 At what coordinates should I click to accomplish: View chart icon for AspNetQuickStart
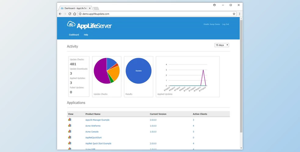click(x=70, y=137)
